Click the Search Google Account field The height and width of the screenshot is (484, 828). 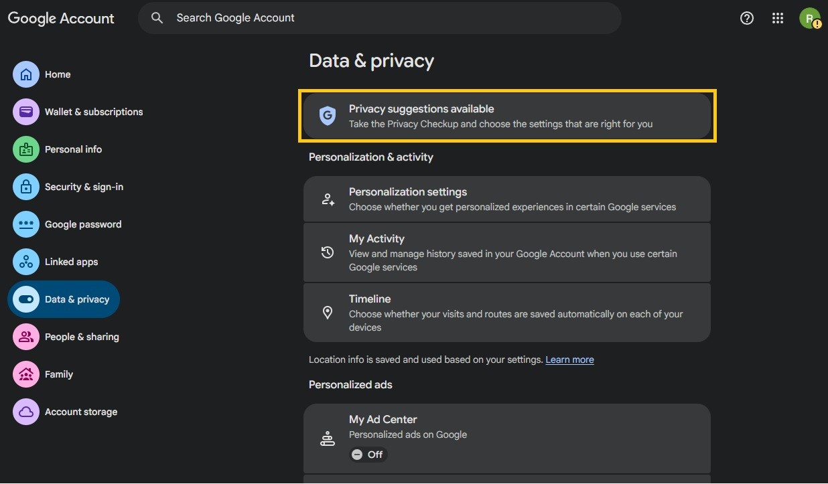(380, 18)
